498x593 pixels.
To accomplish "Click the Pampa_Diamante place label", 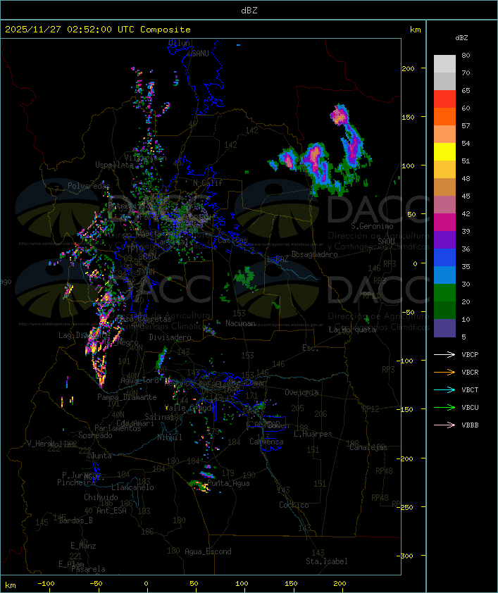I will 127,397.
